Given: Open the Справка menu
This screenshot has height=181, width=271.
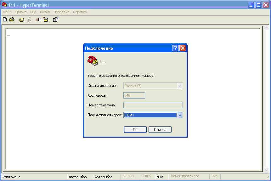Looking at the screenshot, I should point(80,12).
